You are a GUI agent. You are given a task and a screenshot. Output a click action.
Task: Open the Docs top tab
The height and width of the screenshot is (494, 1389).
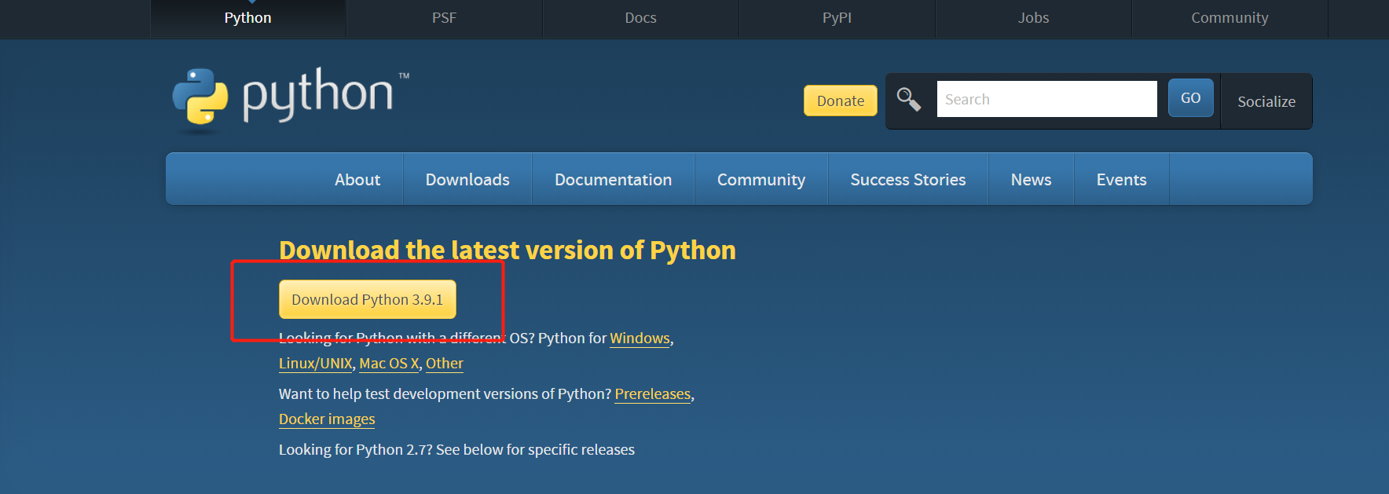640,18
